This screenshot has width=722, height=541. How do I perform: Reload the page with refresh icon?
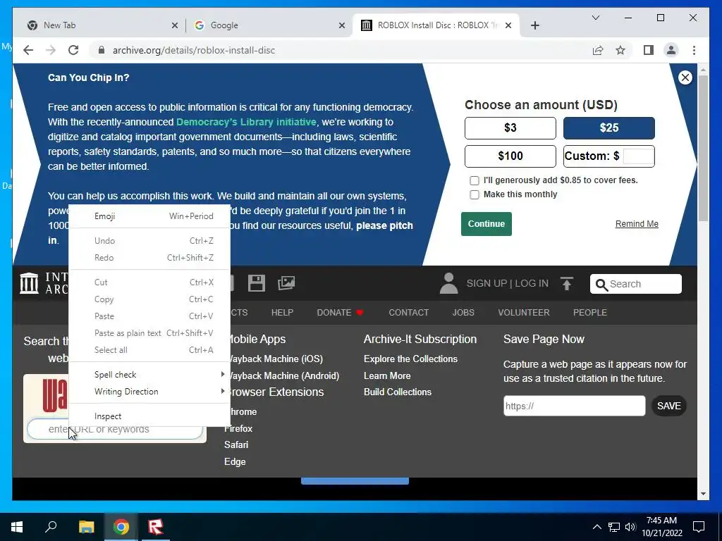click(73, 50)
